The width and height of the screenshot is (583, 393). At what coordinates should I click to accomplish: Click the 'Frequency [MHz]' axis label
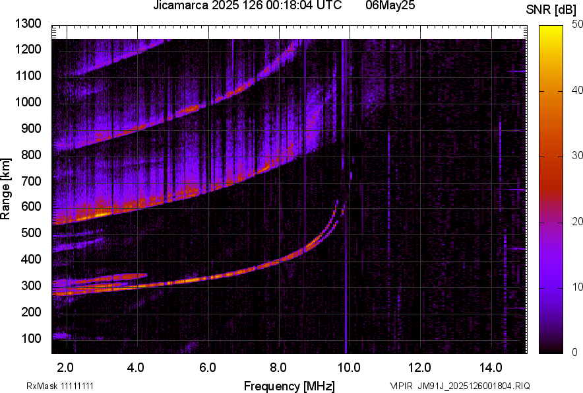click(x=290, y=386)
